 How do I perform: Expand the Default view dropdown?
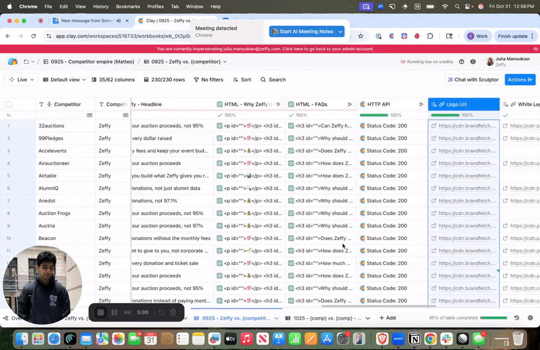coord(61,80)
